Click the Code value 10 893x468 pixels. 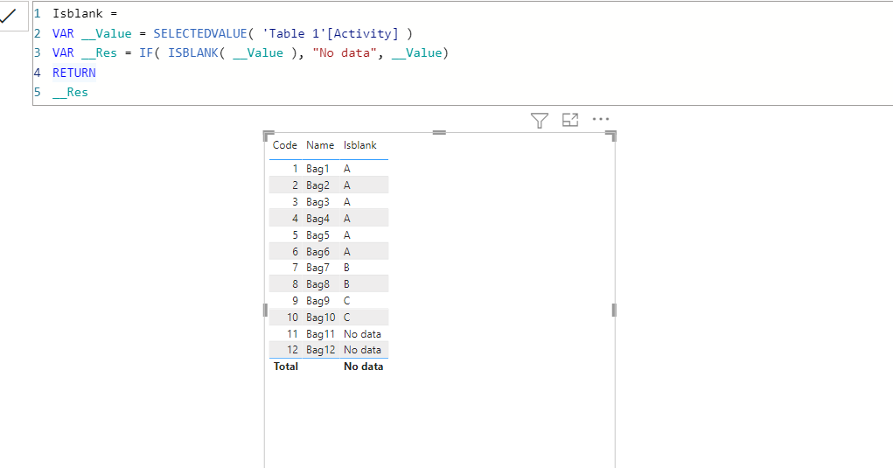point(292,318)
